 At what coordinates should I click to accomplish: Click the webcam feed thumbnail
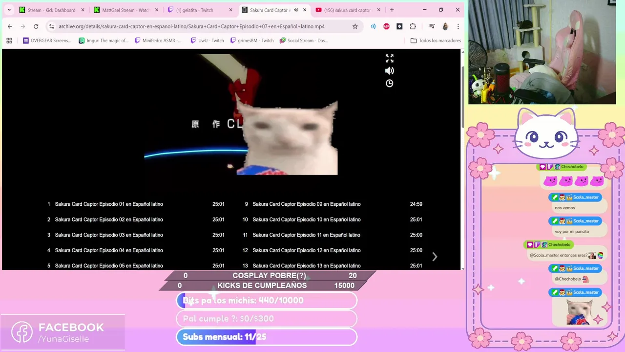click(x=542, y=52)
